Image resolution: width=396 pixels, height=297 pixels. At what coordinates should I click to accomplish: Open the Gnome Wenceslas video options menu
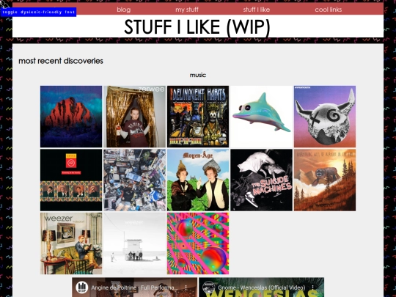point(312,287)
